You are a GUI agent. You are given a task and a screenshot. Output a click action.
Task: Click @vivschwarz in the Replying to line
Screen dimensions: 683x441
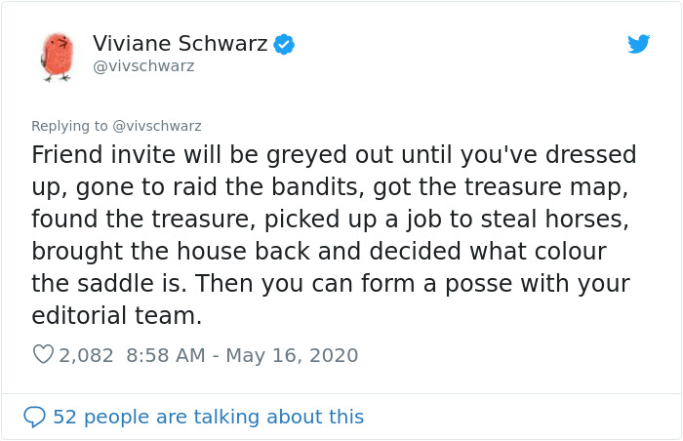pyautogui.click(x=157, y=126)
